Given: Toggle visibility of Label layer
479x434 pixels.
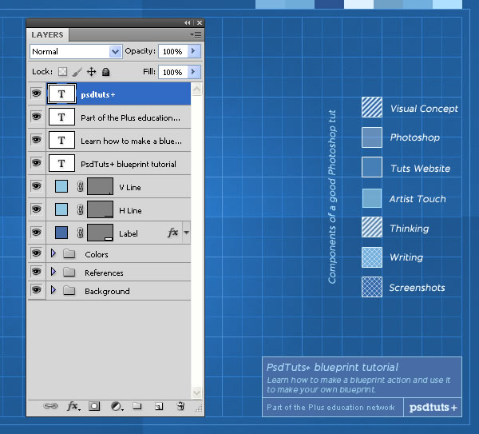Looking at the screenshot, I should click(37, 232).
